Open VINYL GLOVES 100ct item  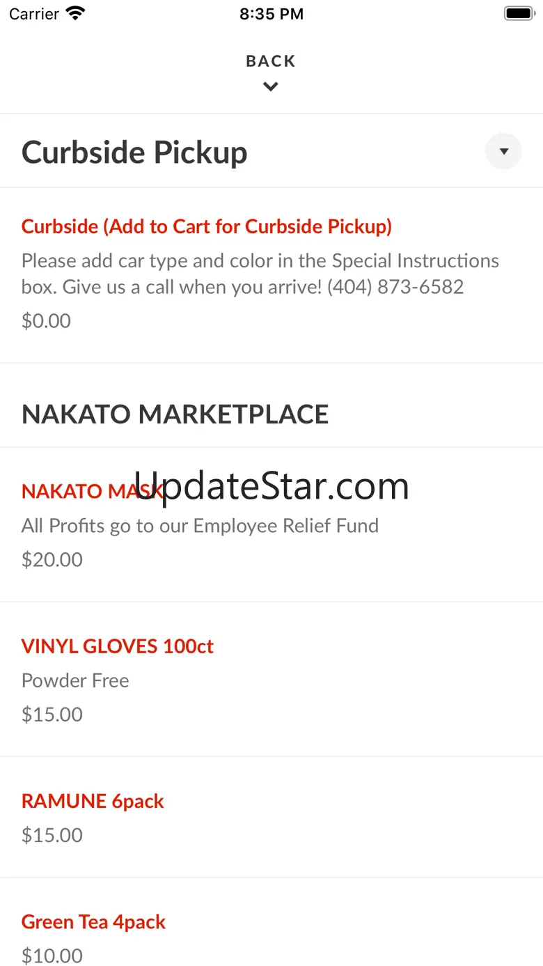[x=118, y=646]
